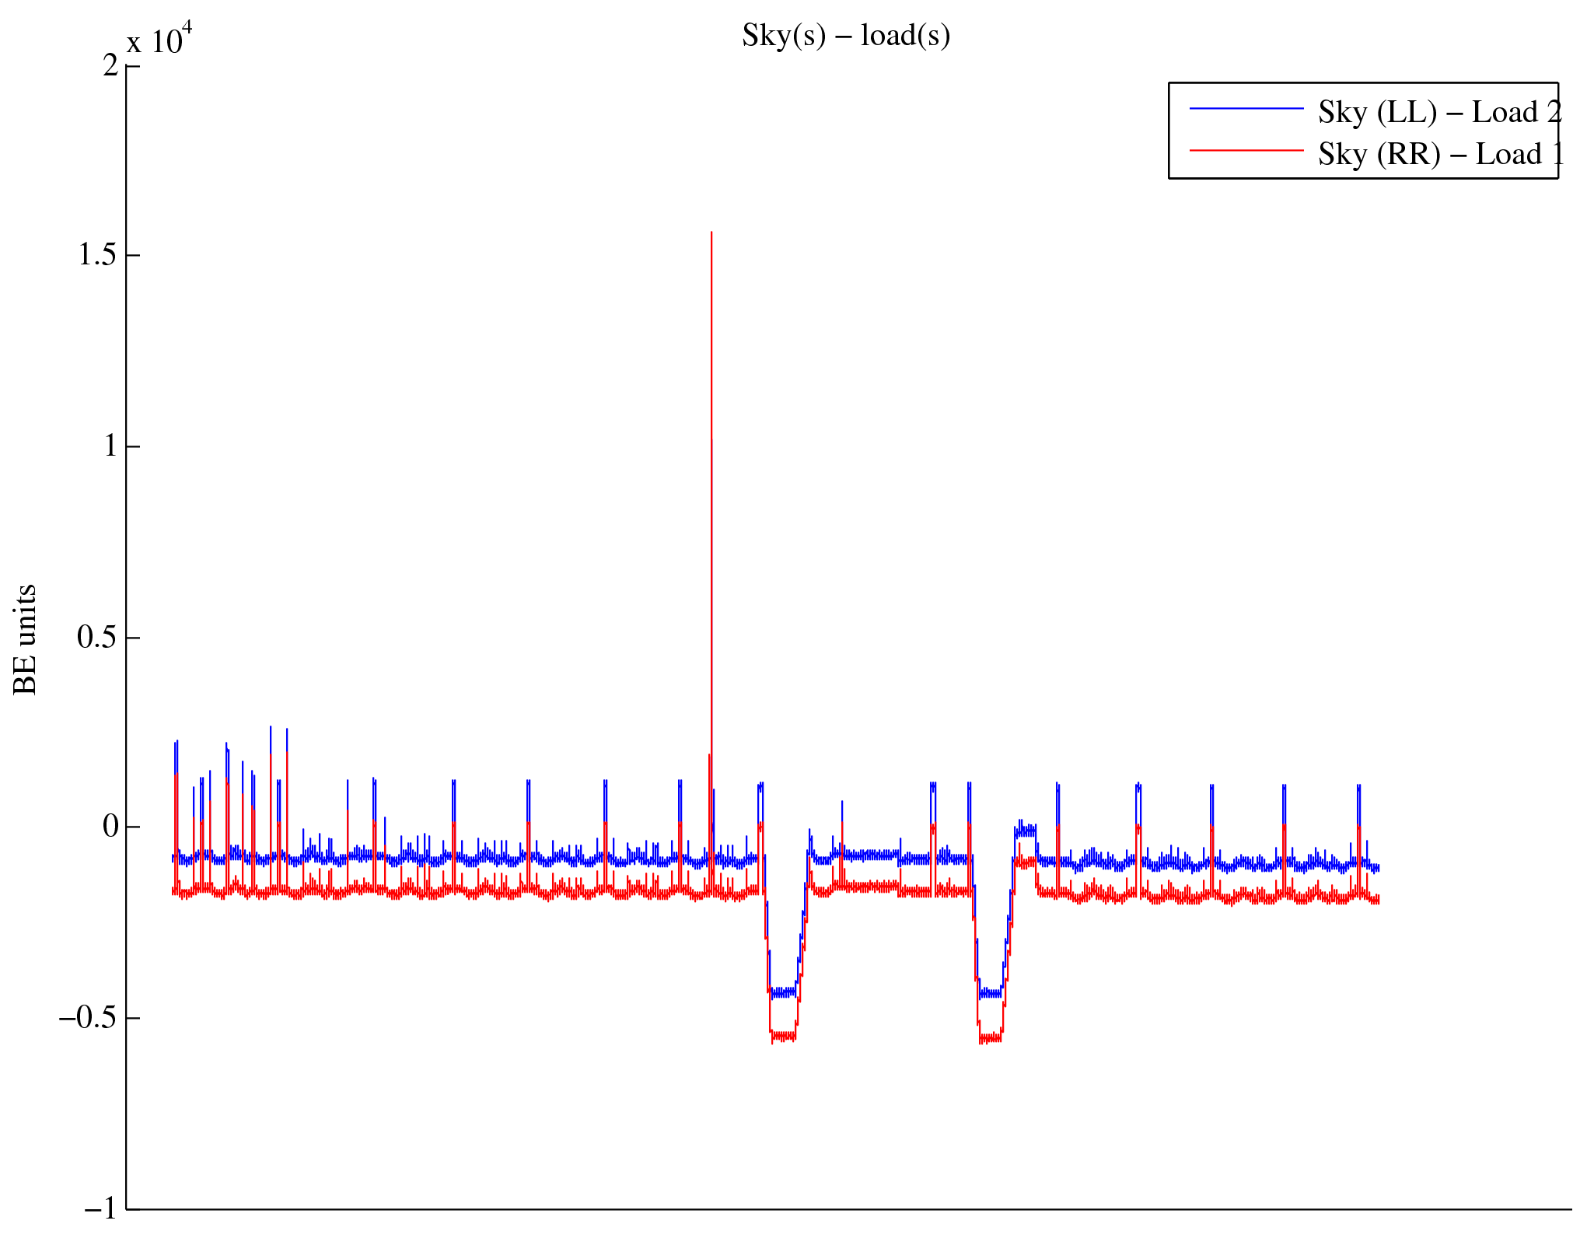Click the red line sample in legend

click(x=1246, y=150)
